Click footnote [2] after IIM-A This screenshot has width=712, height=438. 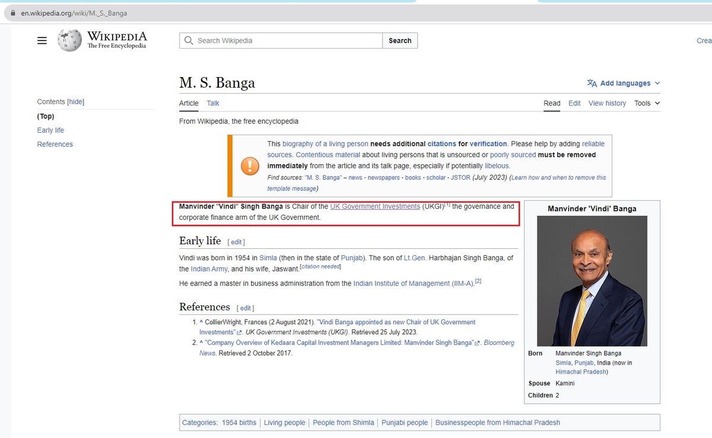[x=478, y=282]
